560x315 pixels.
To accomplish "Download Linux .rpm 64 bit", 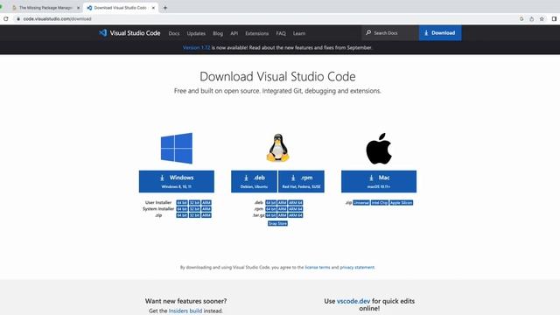I will pos(270,209).
